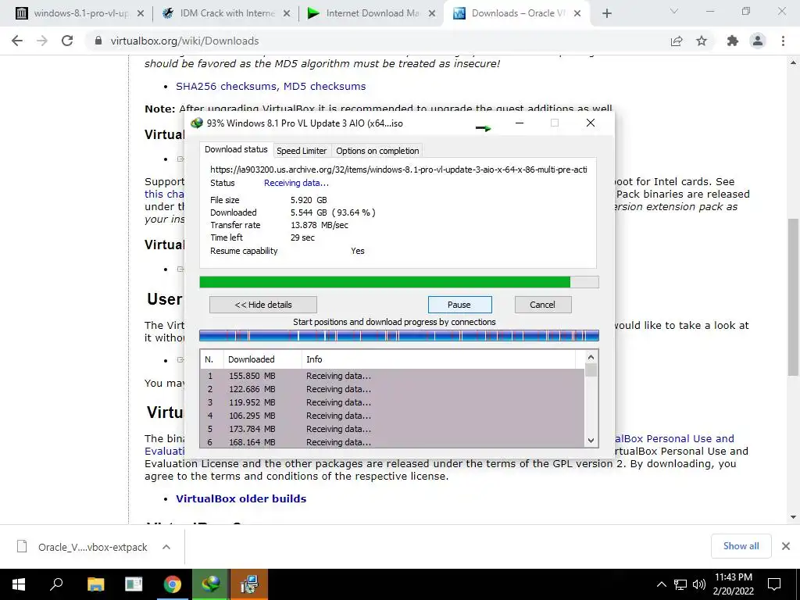800x600 pixels.
Task: Open Chrome extensions puzzle icon
Action: click(x=732, y=41)
